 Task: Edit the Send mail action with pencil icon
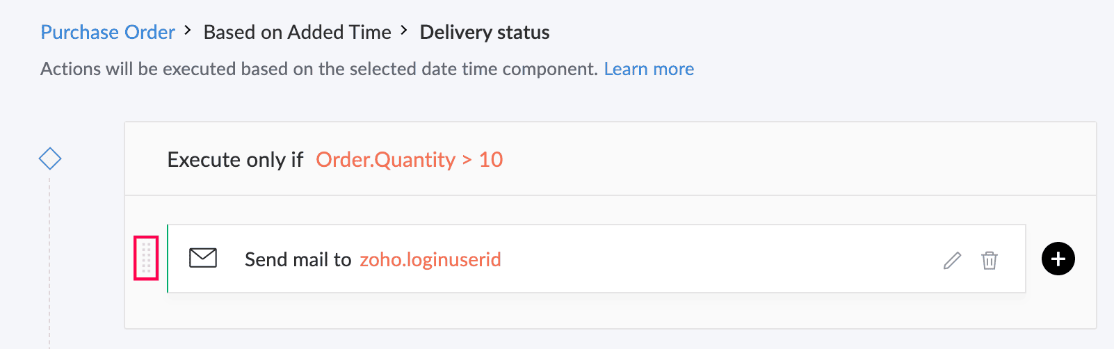click(x=952, y=260)
